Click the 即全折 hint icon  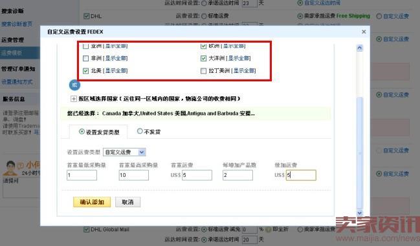pos(269,229)
